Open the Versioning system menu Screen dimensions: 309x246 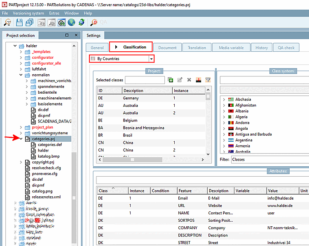(28, 13)
